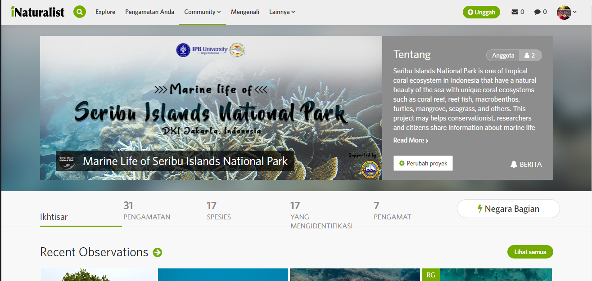Open the first observation thumbnail with a tree
This screenshot has height=281, width=592.
click(x=99, y=275)
